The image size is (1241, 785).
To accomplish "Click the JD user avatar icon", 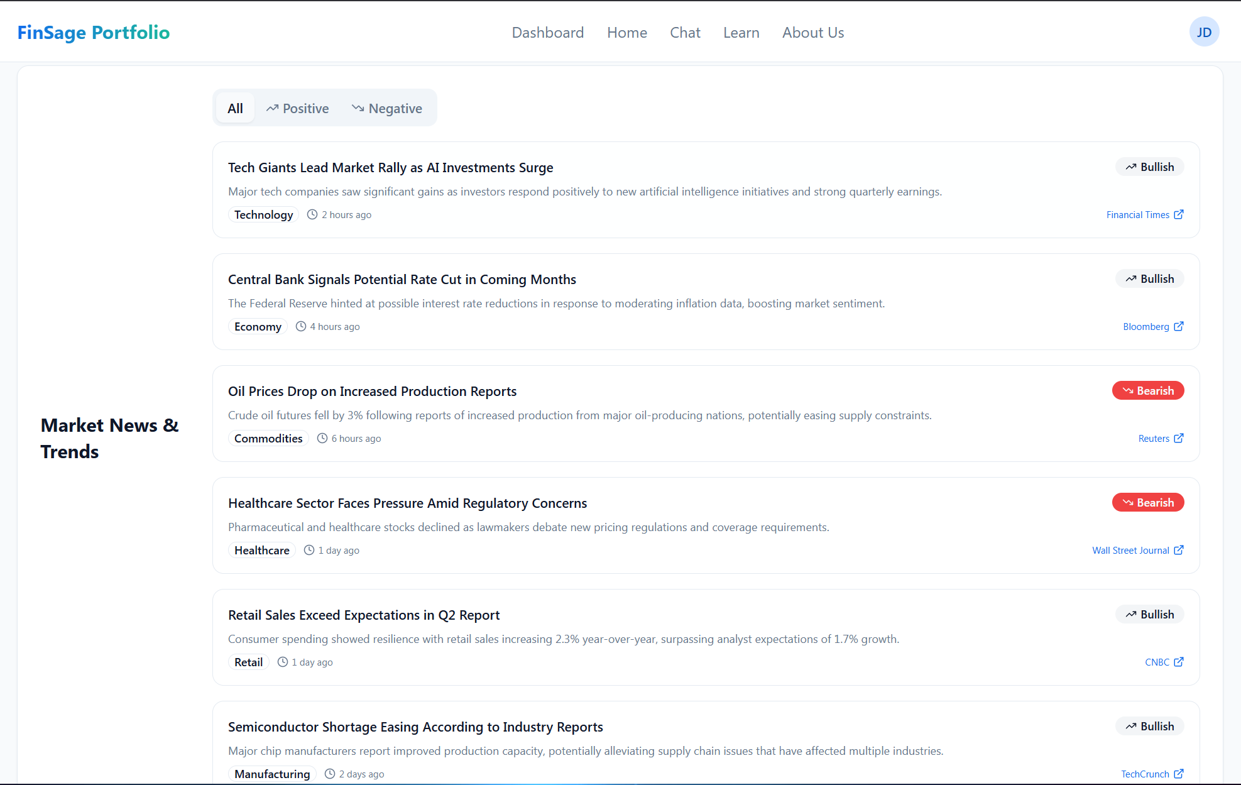I will (x=1204, y=32).
